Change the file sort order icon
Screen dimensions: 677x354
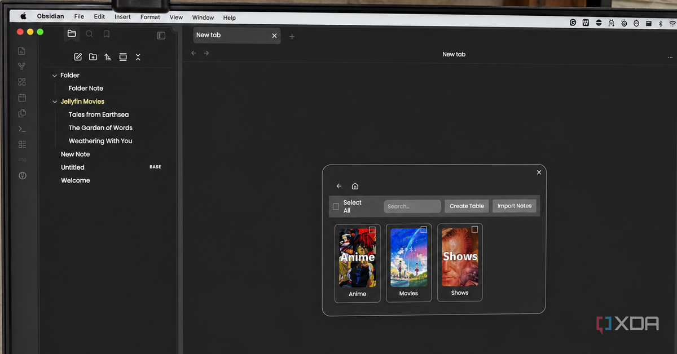[x=108, y=57]
